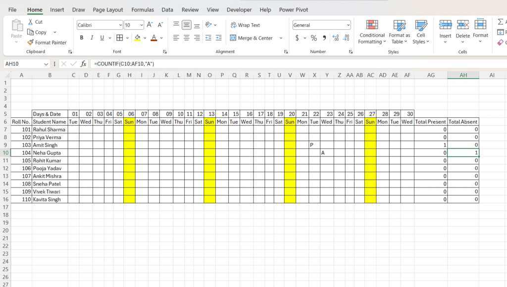This screenshot has width=507, height=287.
Task: Click the Orientation text-angle icon
Action: coord(208,25)
